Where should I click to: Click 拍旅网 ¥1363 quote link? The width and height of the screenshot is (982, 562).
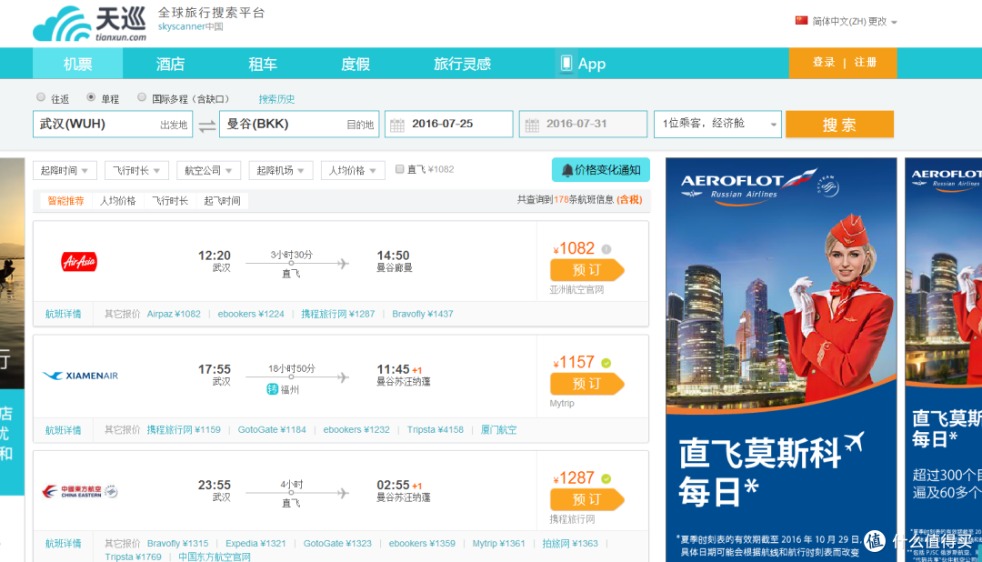pyautogui.click(x=570, y=543)
